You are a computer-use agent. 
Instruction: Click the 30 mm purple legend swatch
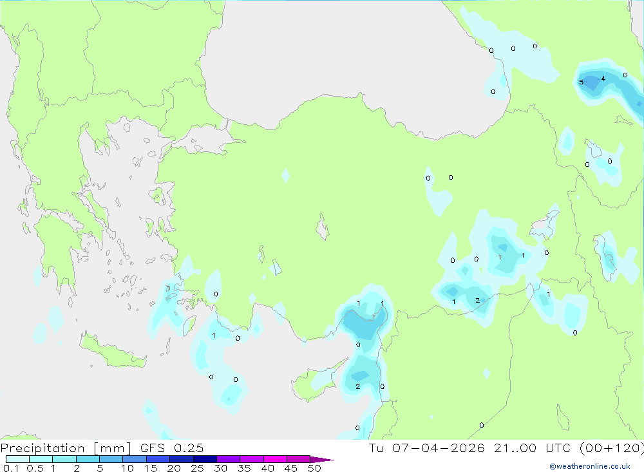click(x=228, y=459)
